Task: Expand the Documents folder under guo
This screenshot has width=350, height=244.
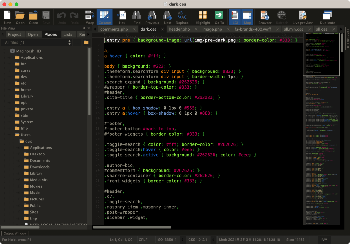Action: tap(20, 160)
